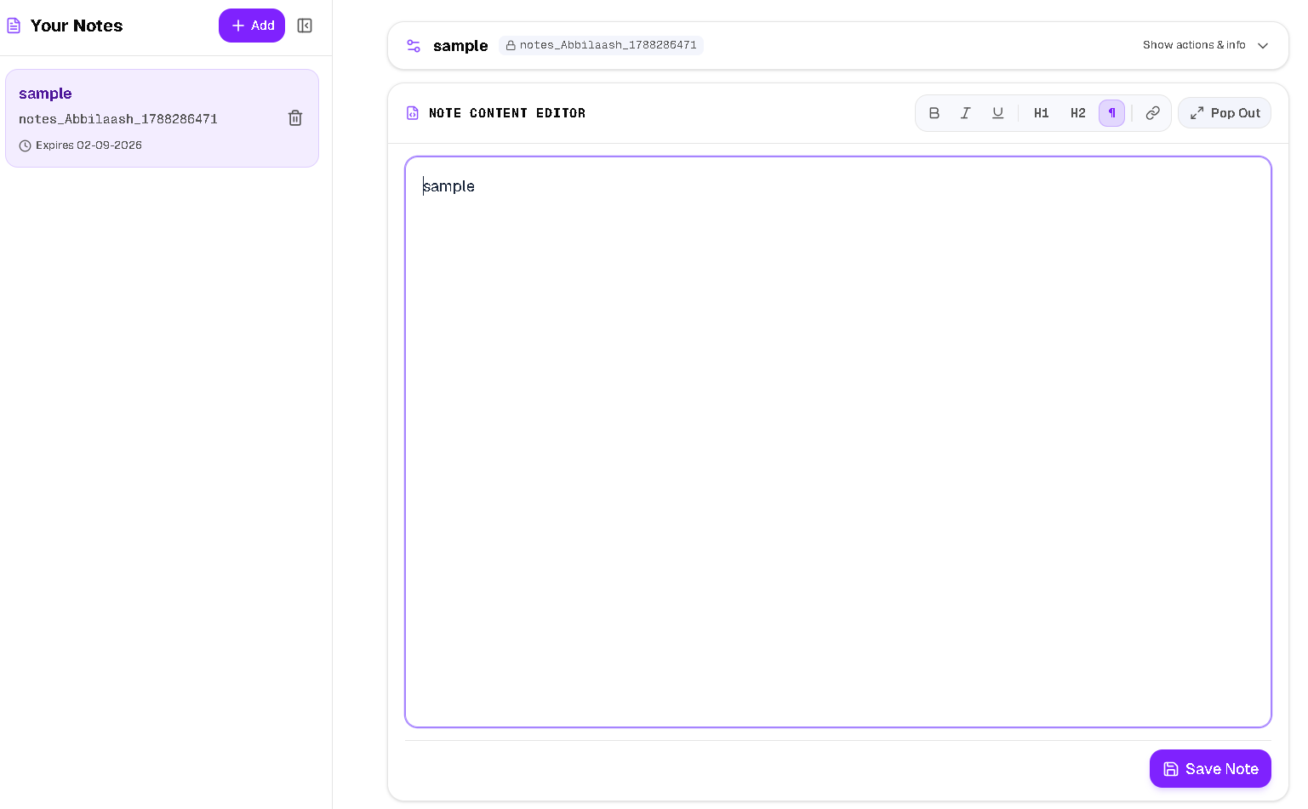Click the Save Note button

(1210, 768)
